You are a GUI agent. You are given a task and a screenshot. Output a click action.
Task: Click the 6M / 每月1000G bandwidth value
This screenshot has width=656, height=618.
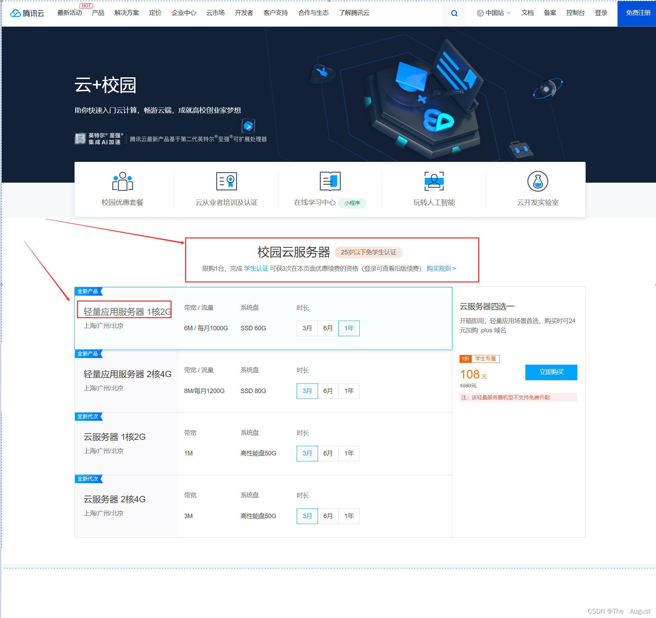(206, 328)
